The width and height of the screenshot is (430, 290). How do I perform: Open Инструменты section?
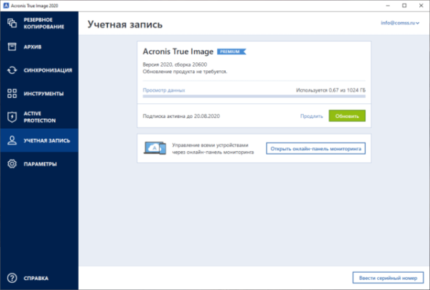click(39, 94)
